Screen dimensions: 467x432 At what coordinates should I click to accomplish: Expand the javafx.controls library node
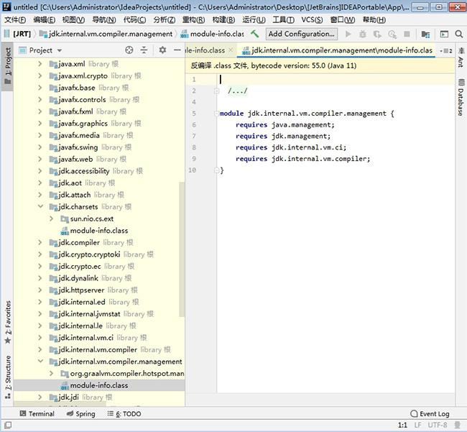pyautogui.click(x=40, y=99)
